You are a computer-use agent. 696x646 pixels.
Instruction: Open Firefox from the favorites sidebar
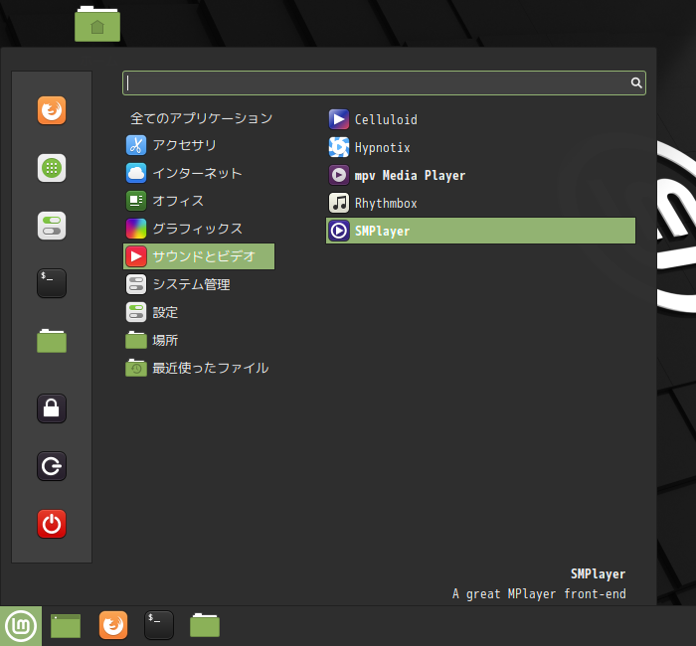click(52, 110)
